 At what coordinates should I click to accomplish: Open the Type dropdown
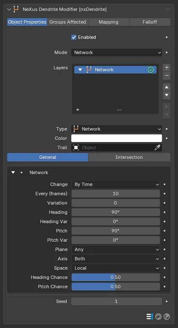pyautogui.click(x=116, y=129)
